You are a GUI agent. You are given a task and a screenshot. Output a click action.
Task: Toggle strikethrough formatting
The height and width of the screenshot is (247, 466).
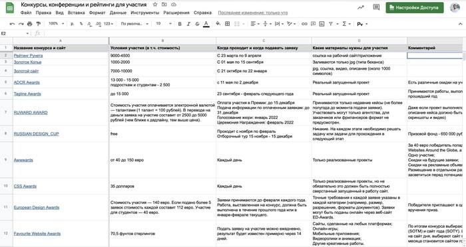click(197, 24)
